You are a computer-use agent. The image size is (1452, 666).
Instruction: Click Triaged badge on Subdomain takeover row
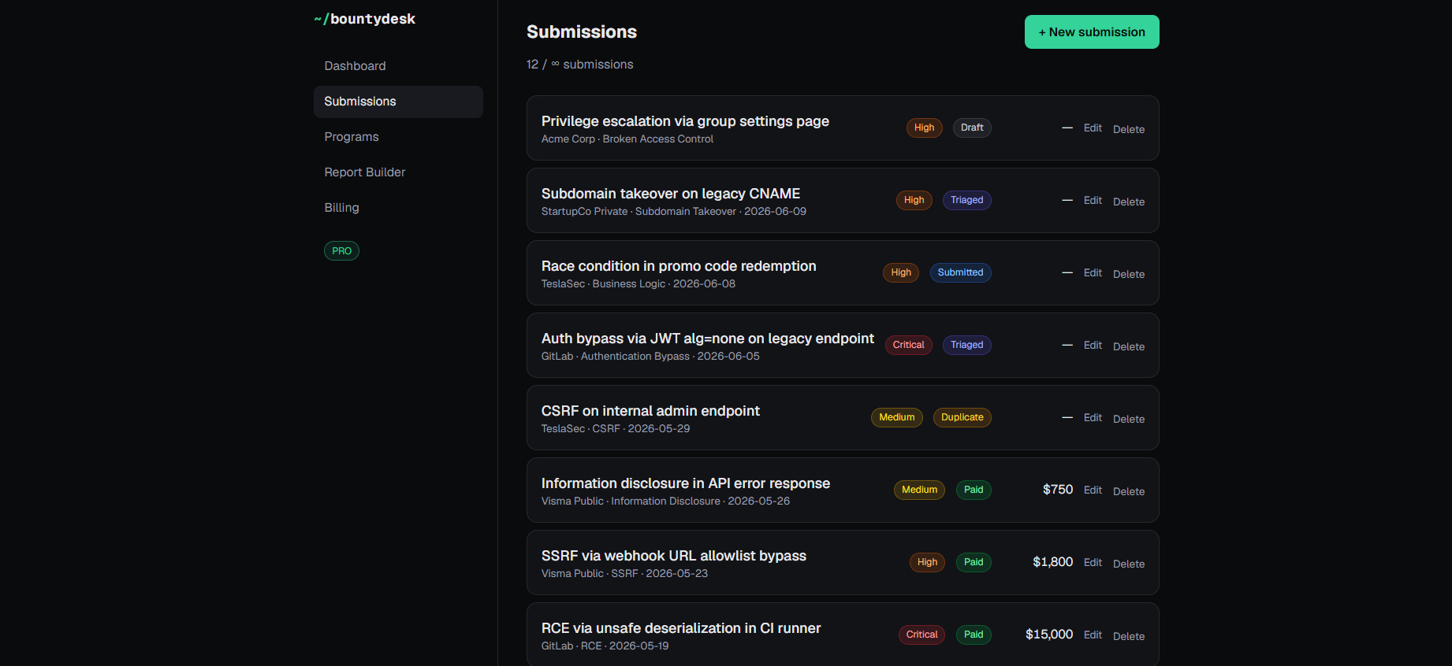coord(967,200)
